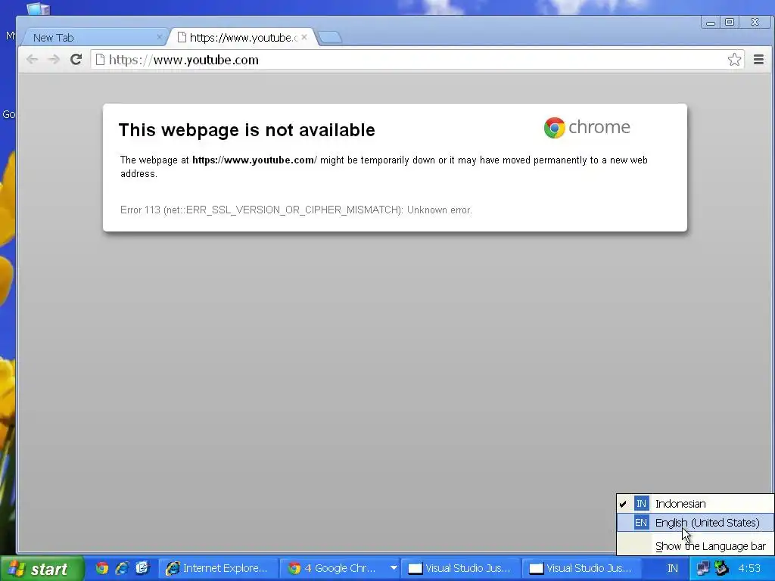Screen dimensions: 775x581
Task: Click the address bar URL field
Action: click(417, 60)
